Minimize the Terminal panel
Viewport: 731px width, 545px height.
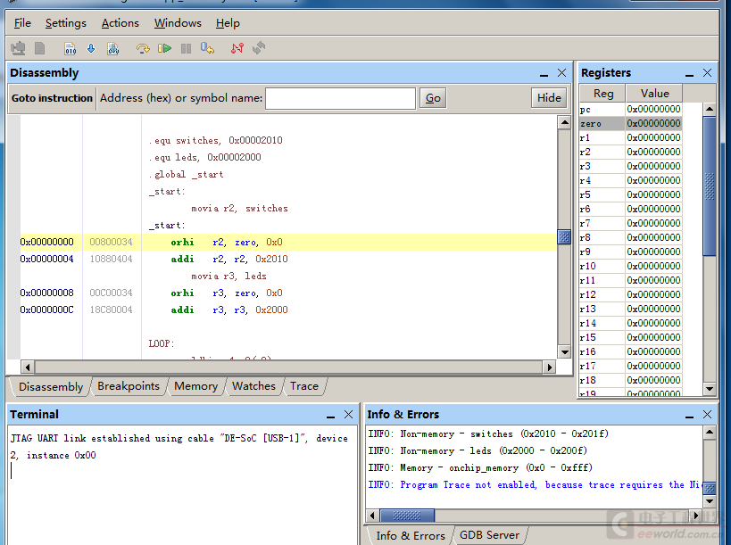(330, 415)
